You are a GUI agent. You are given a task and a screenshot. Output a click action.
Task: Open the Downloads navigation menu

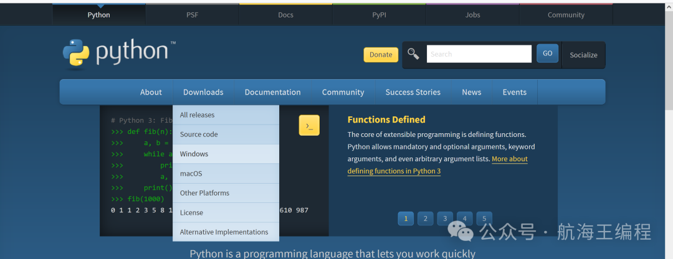pyautogui.click(x=203, y=92)
